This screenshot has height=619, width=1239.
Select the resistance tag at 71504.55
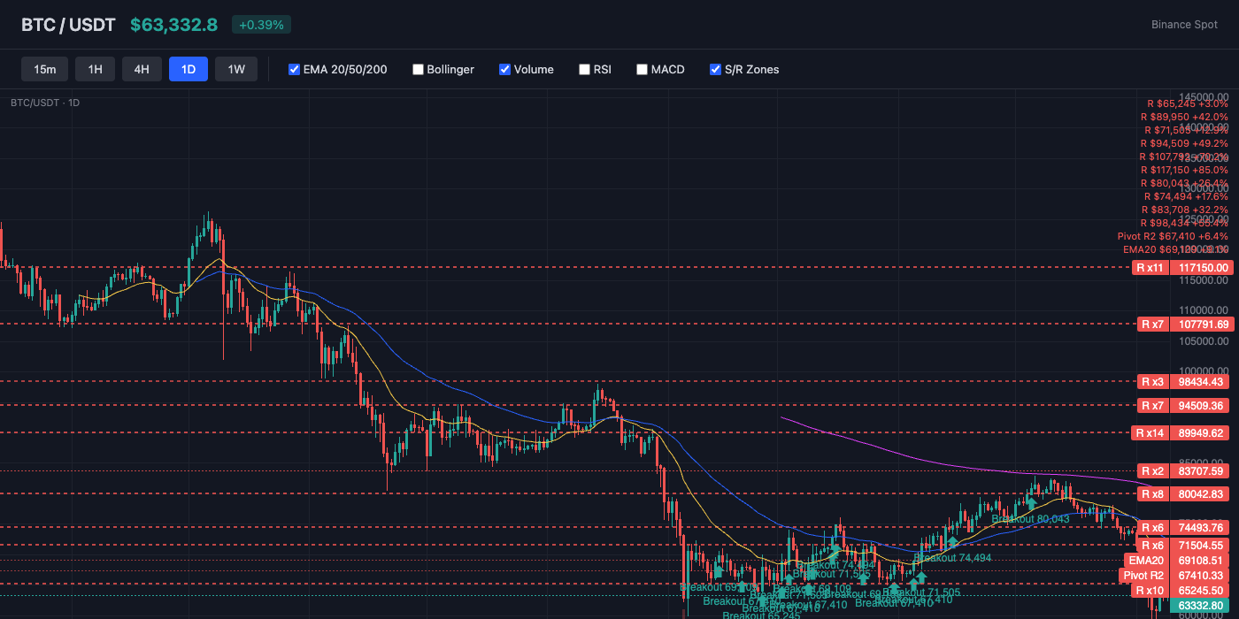[1185, 546]
